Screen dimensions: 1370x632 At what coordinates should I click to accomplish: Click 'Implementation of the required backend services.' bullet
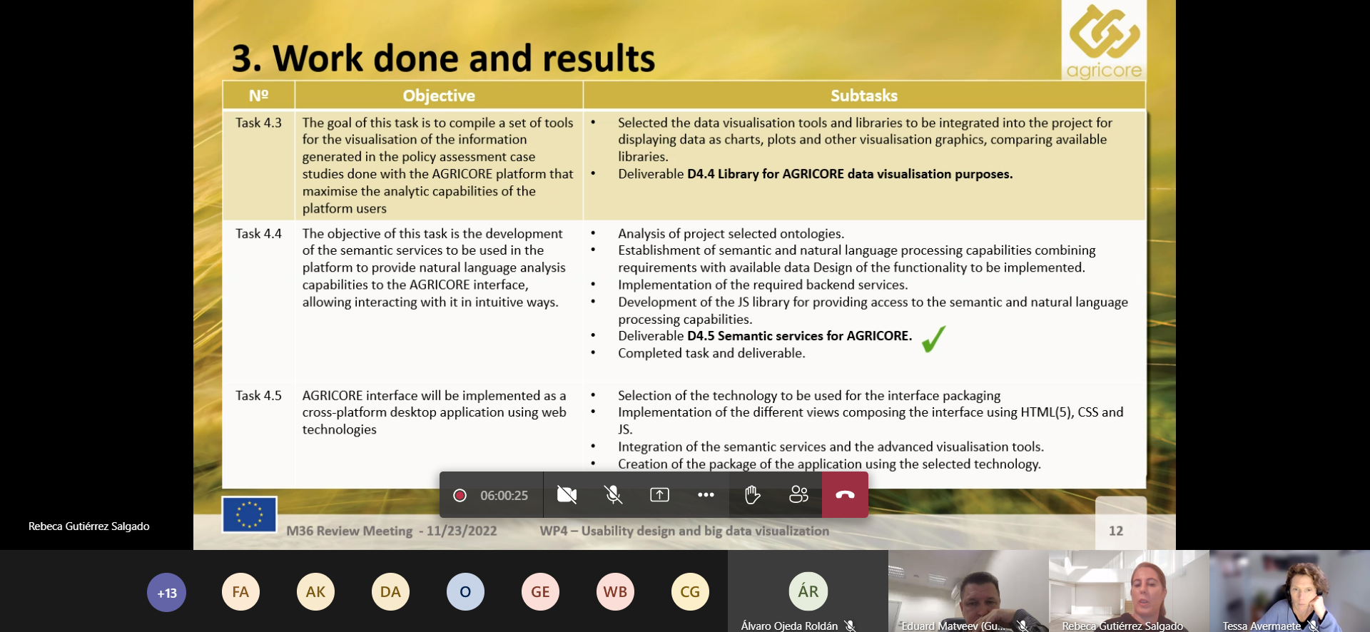pyautogui.click(x=763, y=285)
